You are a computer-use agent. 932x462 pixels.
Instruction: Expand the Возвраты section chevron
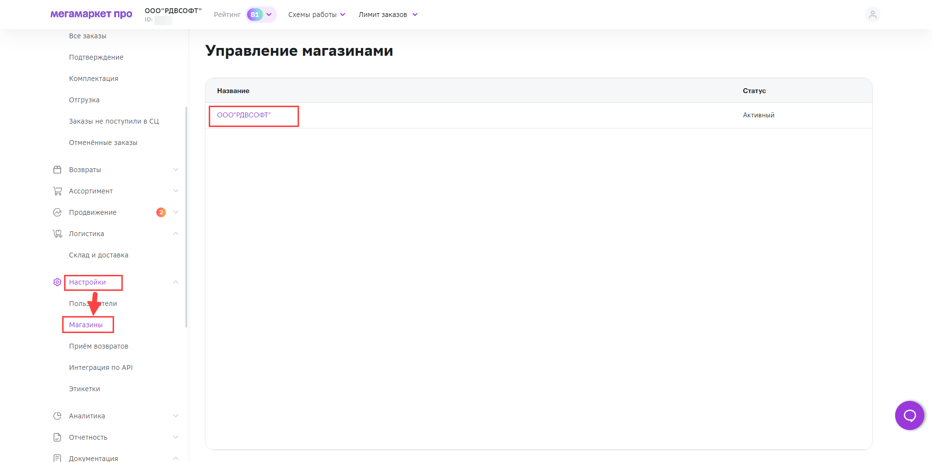click(176, 170)
